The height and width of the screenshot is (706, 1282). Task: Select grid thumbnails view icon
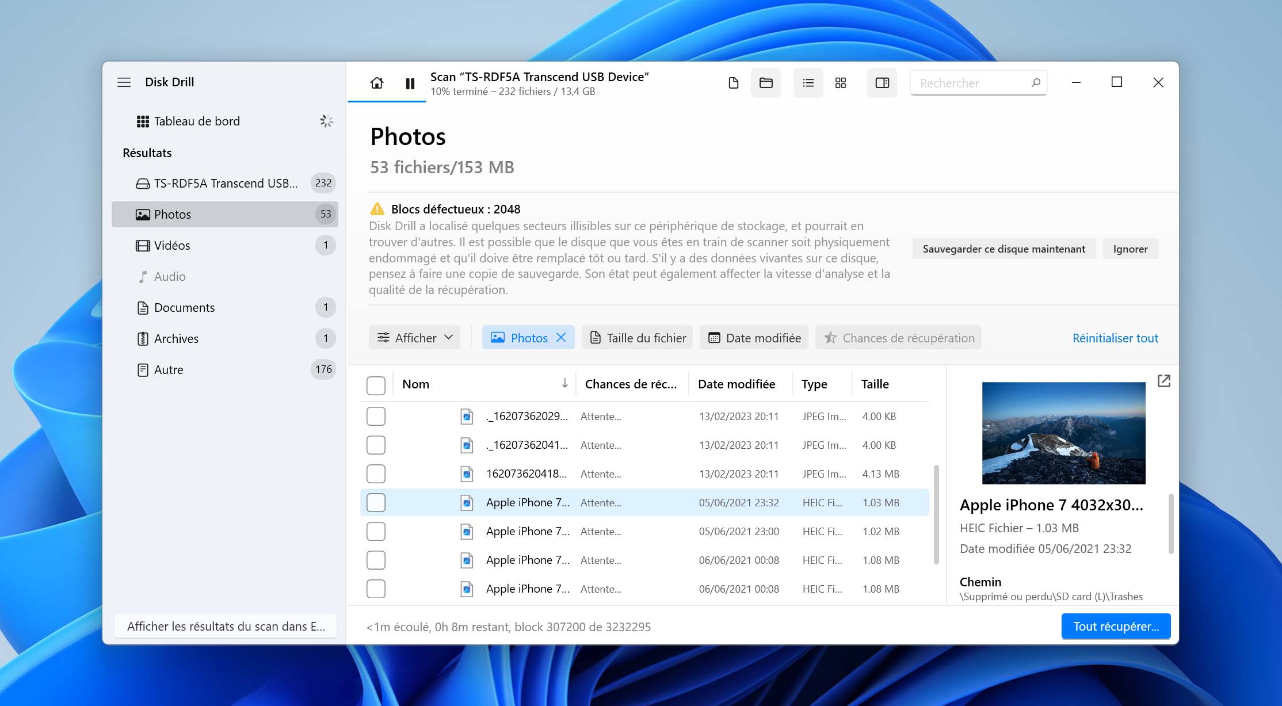[841, 83]
